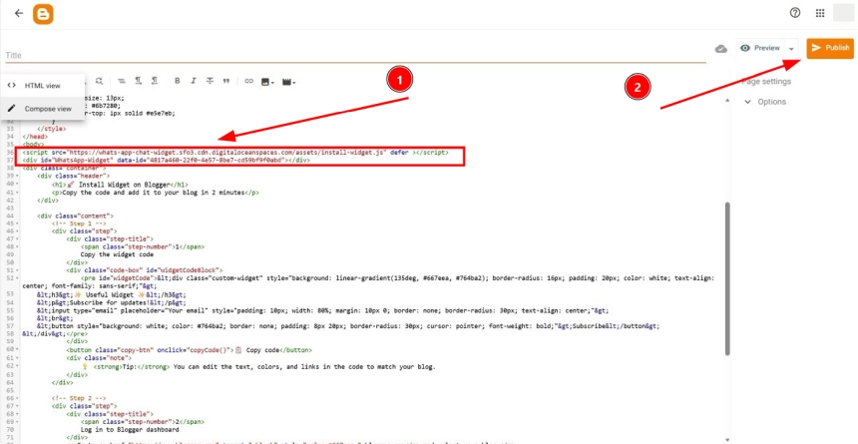Click the cloud saved status icon
Image resolution: width=858 pixels, height=444 pixels.
point(721,49)
